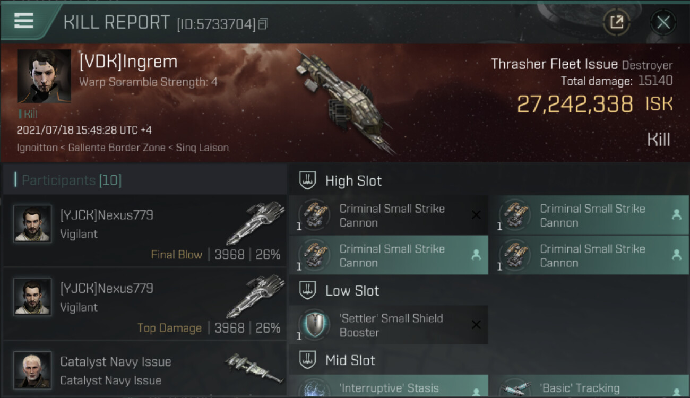Viewport: 690px width, 398px height.
Task: Open the Catalyst Navy Issue participant entry
Action: [145, 369]
